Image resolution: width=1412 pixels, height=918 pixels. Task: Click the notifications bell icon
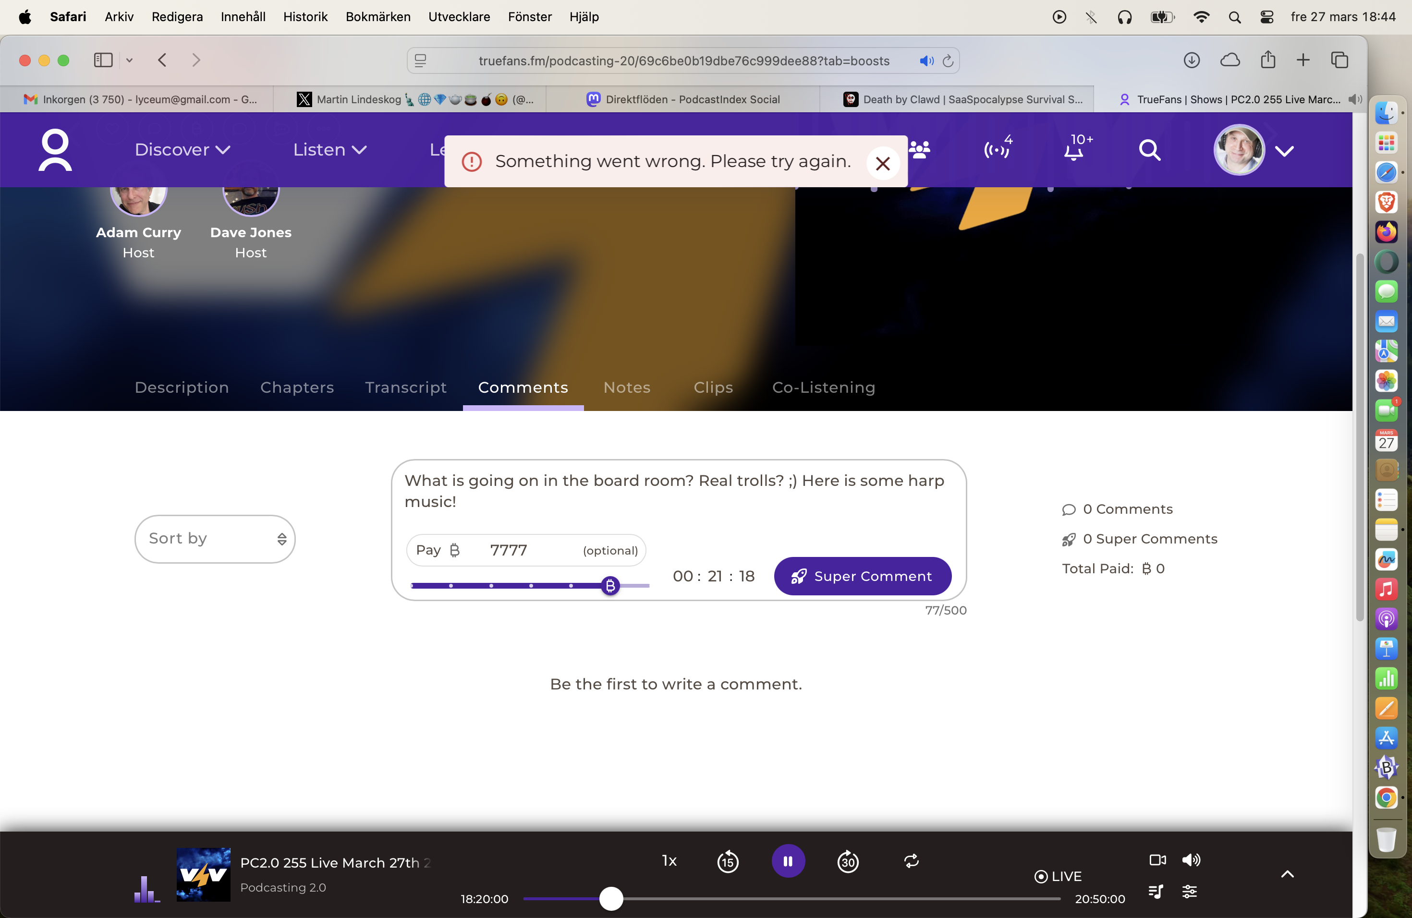[x=1074, y=151]
